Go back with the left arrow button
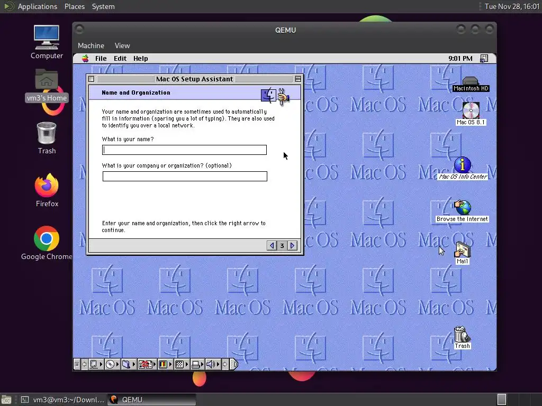 coord(272,245)
